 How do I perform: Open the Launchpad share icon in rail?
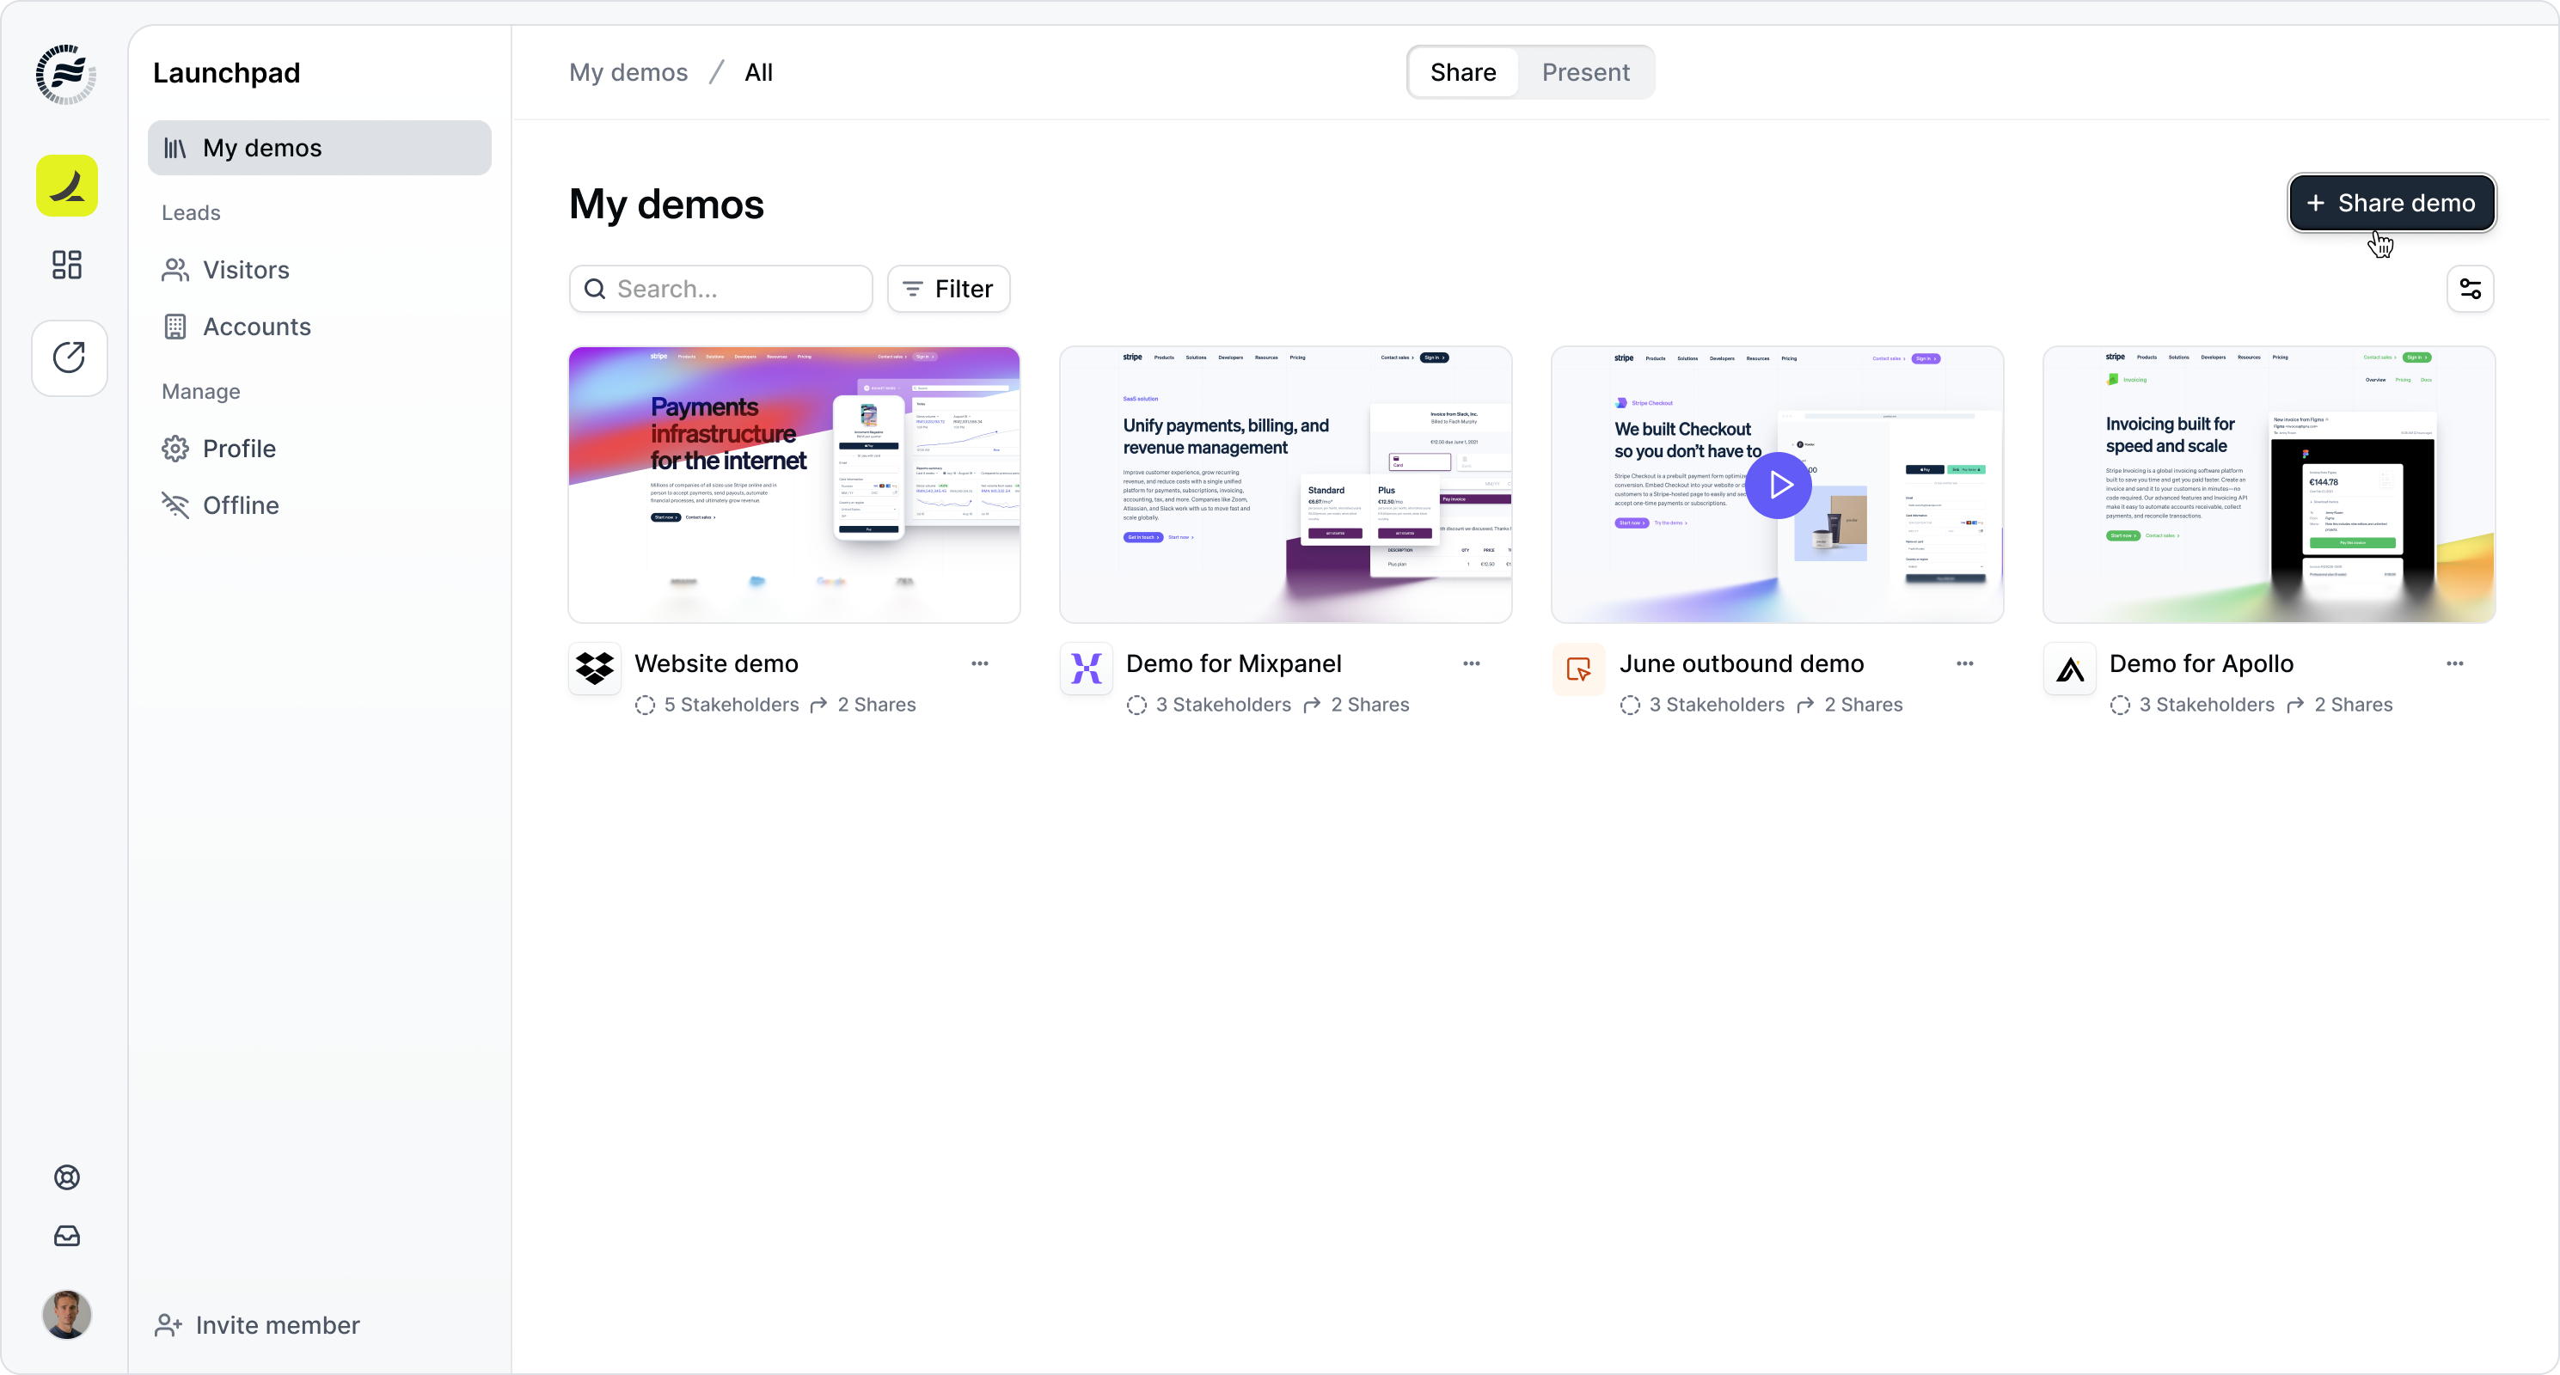coord(69,357)
